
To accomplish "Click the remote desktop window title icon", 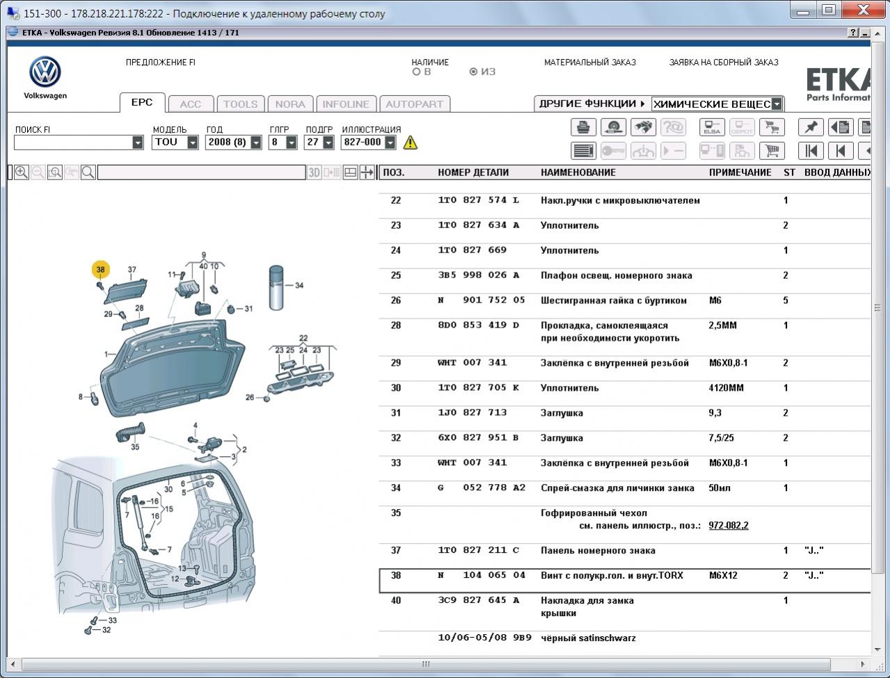I will pyautogui.click(x=13, y=13).
